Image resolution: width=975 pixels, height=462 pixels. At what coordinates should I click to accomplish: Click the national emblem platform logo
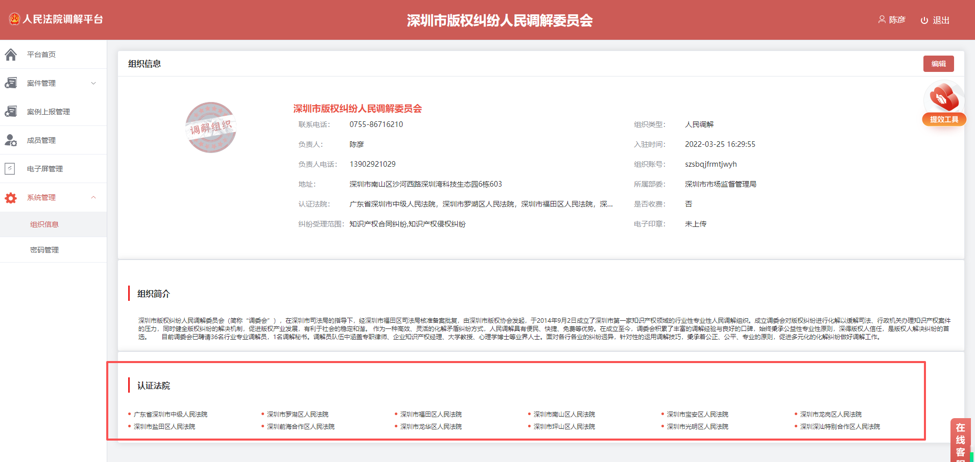[x=14, y=19]
